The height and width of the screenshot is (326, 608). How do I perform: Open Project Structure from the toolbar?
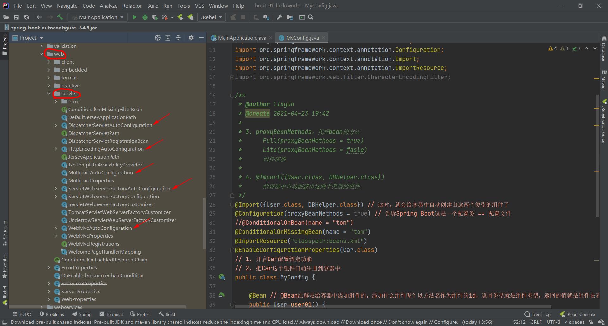point(290,17)
